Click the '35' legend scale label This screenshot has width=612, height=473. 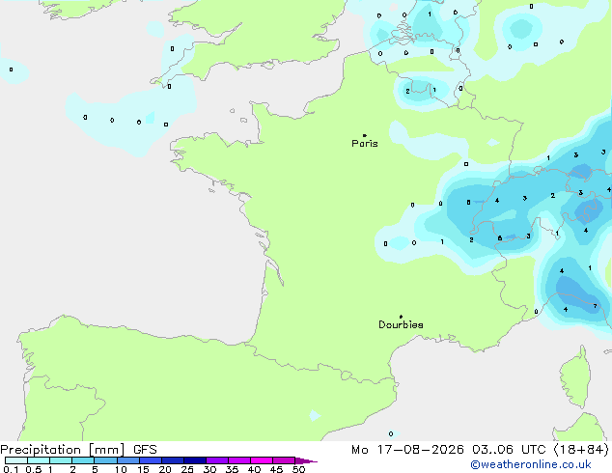coord(232,469)
